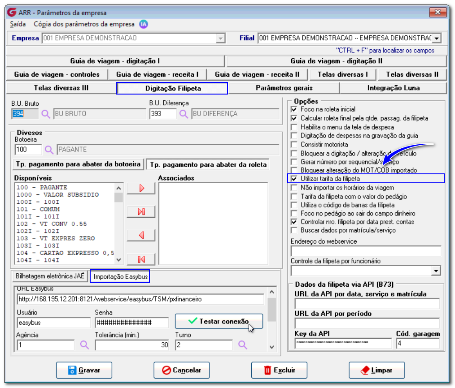Open Guia de viagem - controles tab
This screenshot has height=388, width=455.
pos(57,74)
